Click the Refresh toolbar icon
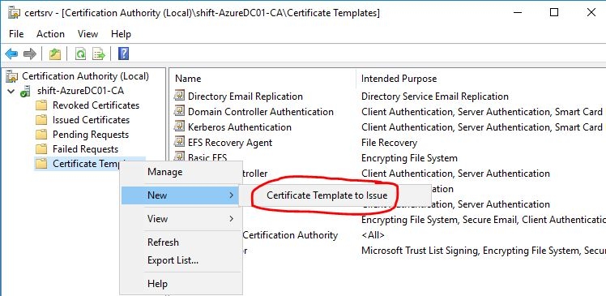Image resolution: width=606 pixels, height=296 pixels. pos(80,54)
